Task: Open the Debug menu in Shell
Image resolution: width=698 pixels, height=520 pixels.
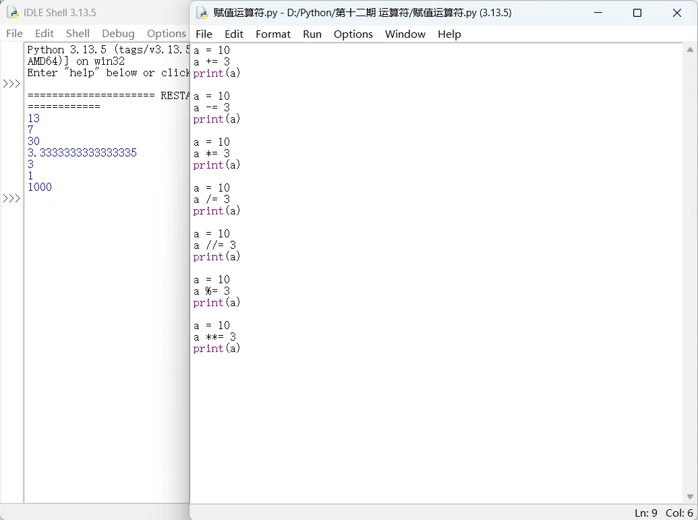Action: tap(118, 34)
